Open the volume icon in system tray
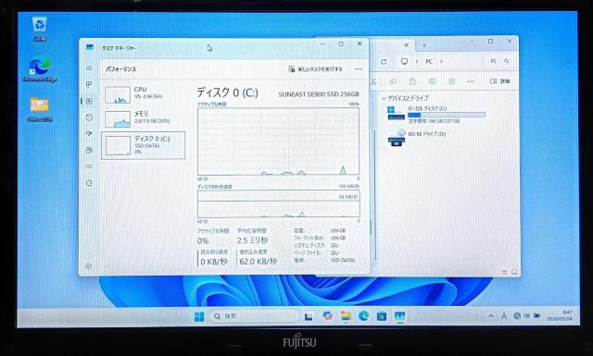The height and width of the screenshot is (356, 593). click(x=526, y=315)
